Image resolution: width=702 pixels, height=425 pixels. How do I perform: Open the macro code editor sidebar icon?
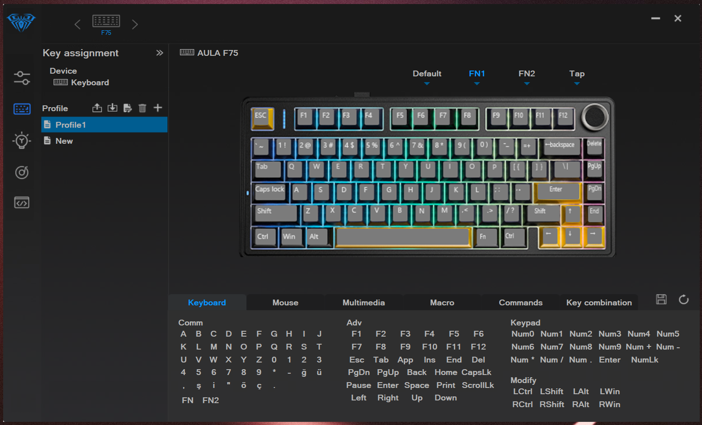click(x=22, y=203)
